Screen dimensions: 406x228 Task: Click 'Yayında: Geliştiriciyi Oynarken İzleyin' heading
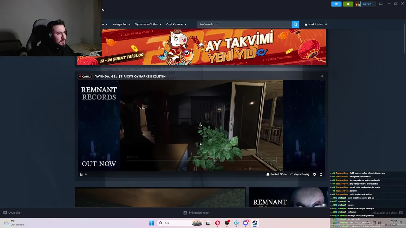click(130, 76)
